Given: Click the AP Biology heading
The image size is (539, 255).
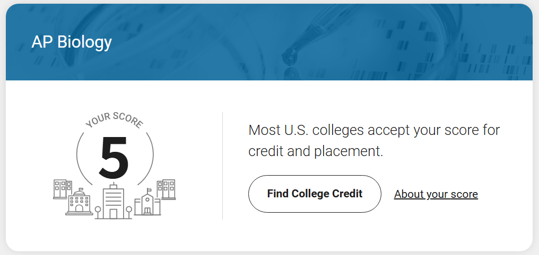Looking at the screenshot, I should click(x=72, y=42).
